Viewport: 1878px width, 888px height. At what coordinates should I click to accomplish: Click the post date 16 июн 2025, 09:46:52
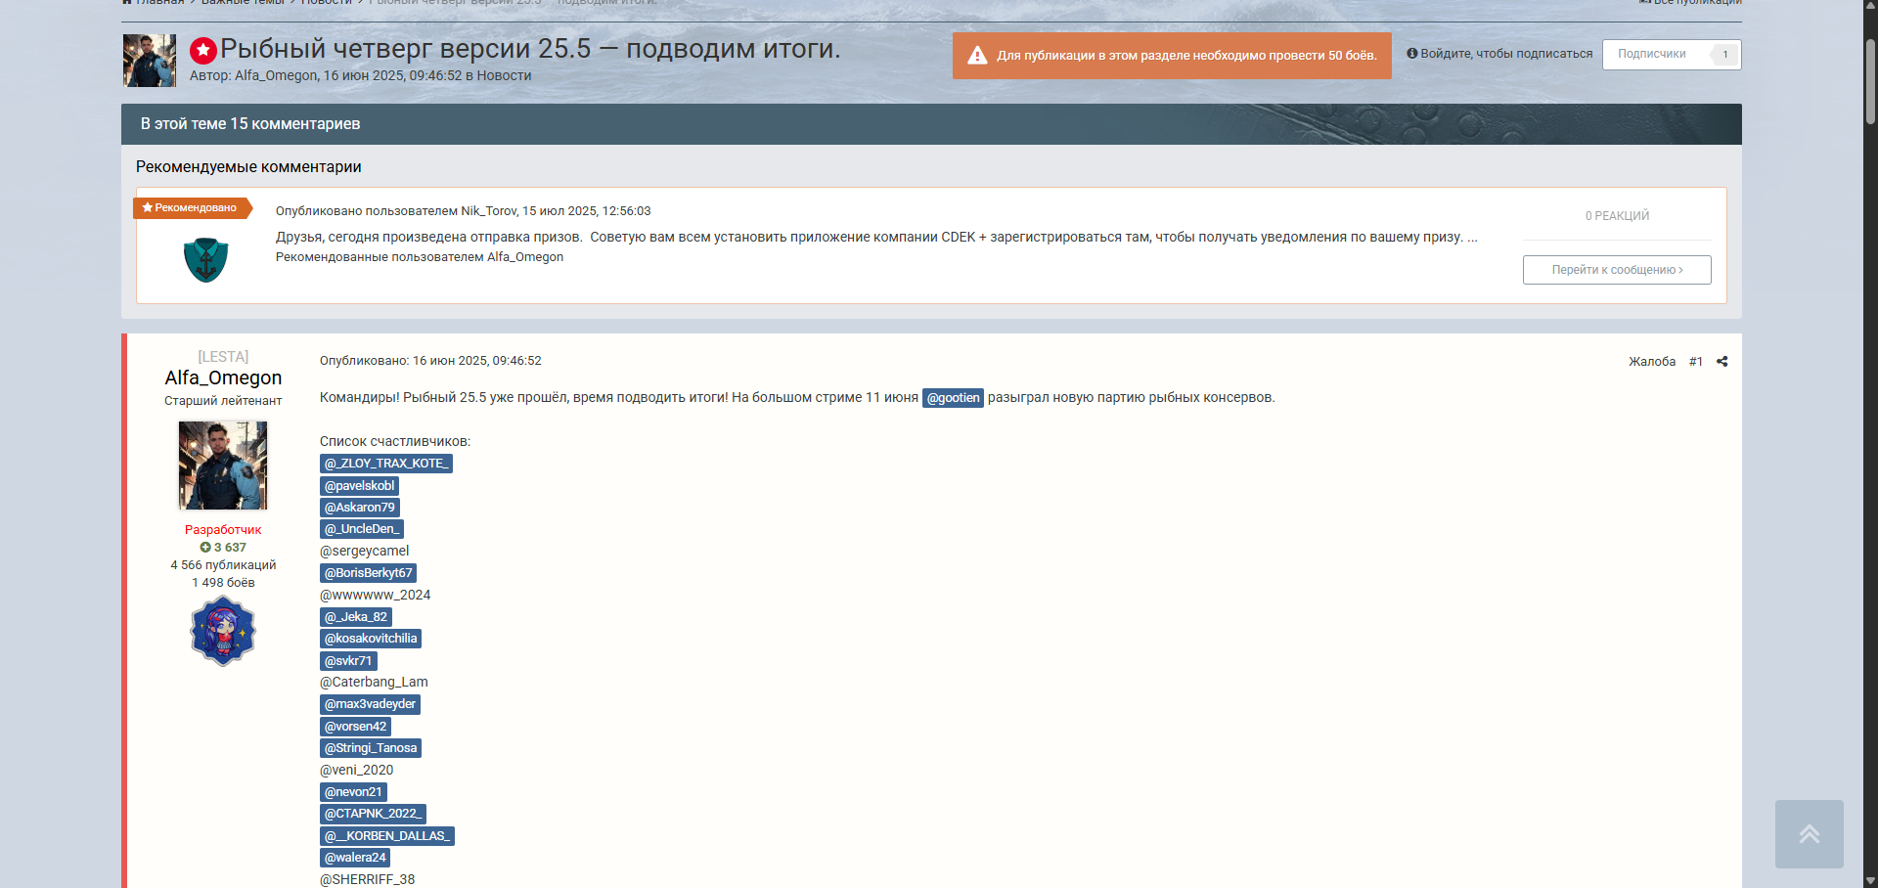tap(476, 361)
